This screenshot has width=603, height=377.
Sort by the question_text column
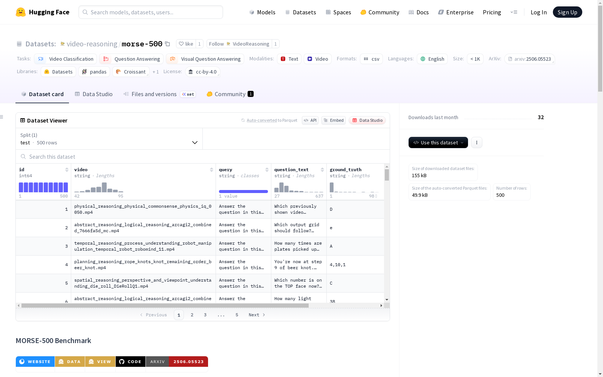(322, 170)
